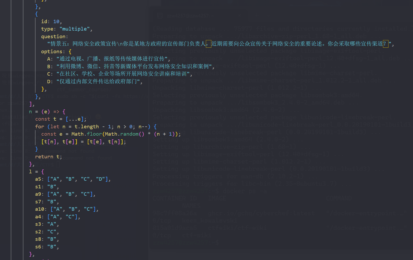The width and height of the screenshot is (413, 260).
Task: Open a new terminal tab with plus button
Action: [257, 16]
